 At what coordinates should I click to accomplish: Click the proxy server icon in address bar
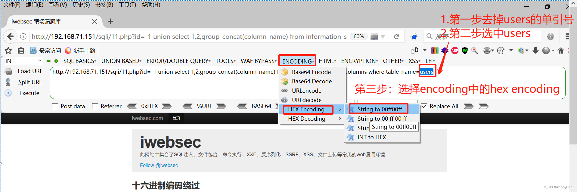[374, 36]
